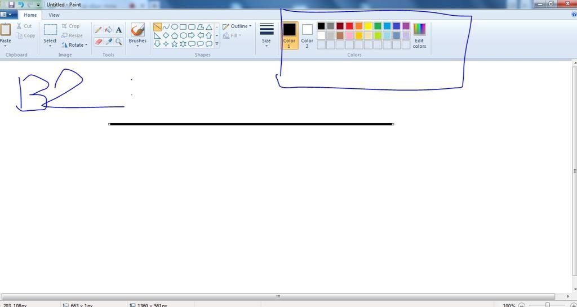Screen dimensions: 577x307
Task: Open the Rotate dropdown
Action: pos(75,45)
